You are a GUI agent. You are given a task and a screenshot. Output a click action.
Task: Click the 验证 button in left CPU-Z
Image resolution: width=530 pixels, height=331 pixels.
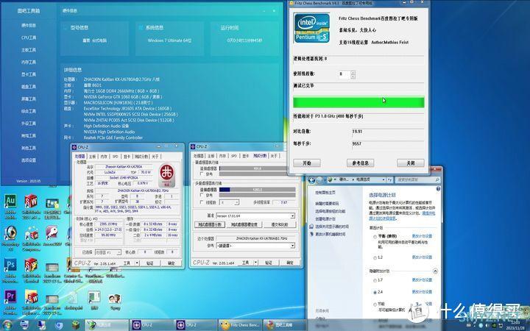coord(150,263)
